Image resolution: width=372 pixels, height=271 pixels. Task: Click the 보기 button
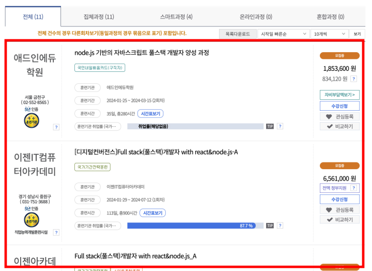357,34
